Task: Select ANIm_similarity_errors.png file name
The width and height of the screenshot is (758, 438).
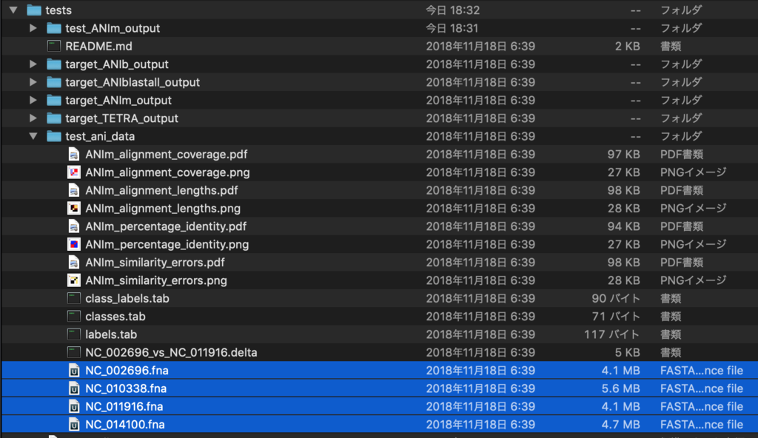Action: click(156, 280)
